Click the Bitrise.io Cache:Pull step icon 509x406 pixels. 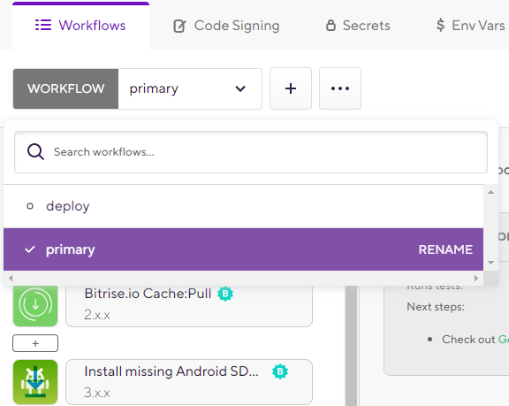pyautogui.click(x=35, y=305)
